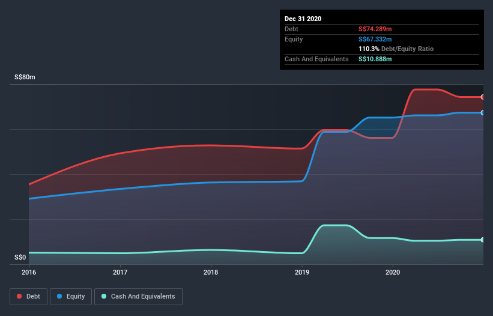
Task: Select the 2017 axis label
Action: tap(120, 272)
